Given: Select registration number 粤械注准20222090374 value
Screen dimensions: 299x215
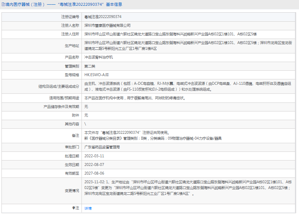Looking at the screenshot, I should point(103,17).
